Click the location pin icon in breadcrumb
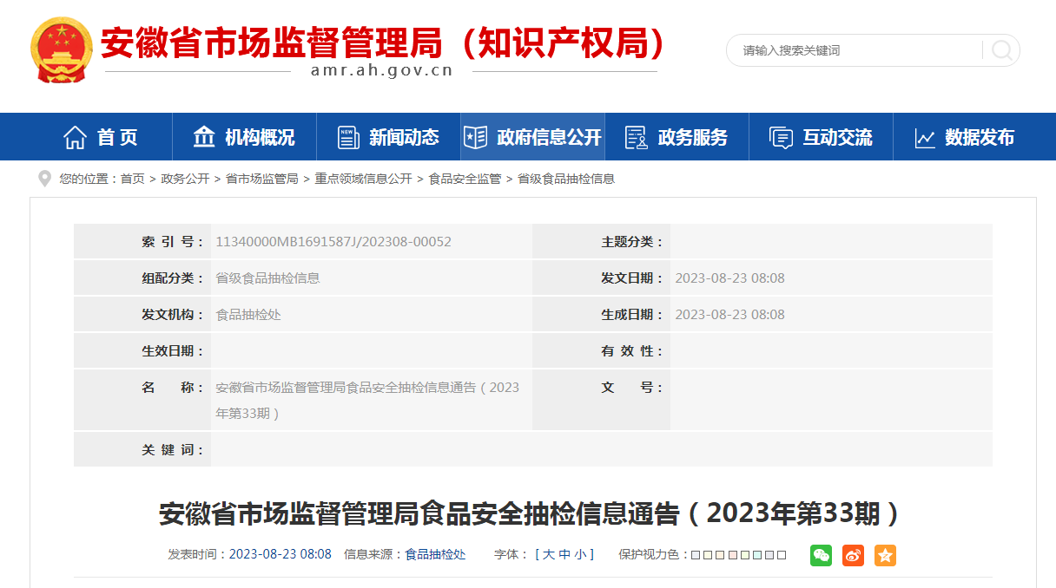Viewport: 1056px width, 588px height. point(45,179)
